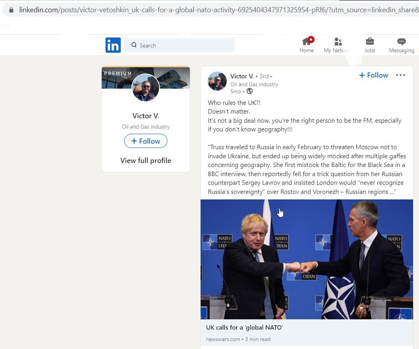419x349 pixels.
Task: Click the search magnifier icon
Action: (x=134, y=45)
